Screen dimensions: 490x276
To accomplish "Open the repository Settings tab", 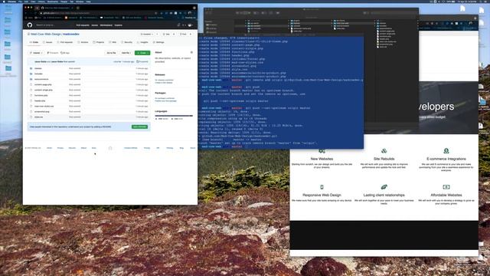I will (x=158, y=42).
